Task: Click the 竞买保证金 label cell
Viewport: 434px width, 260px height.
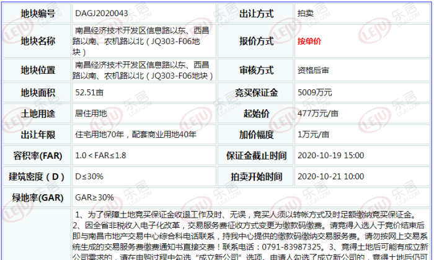Action: (x=255, y=92)
